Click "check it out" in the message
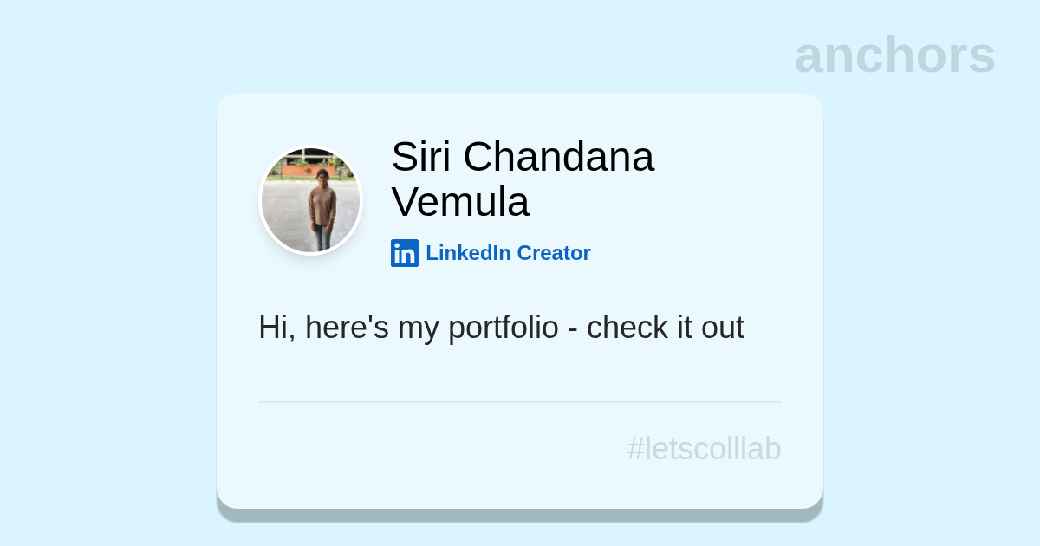 pos(666,328)
